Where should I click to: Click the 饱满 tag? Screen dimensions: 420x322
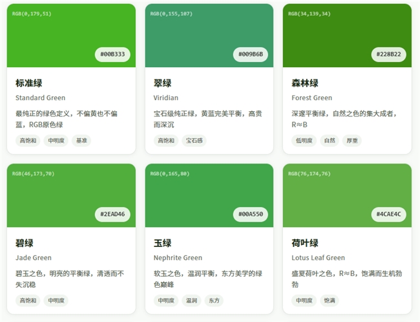click(330, 301)
